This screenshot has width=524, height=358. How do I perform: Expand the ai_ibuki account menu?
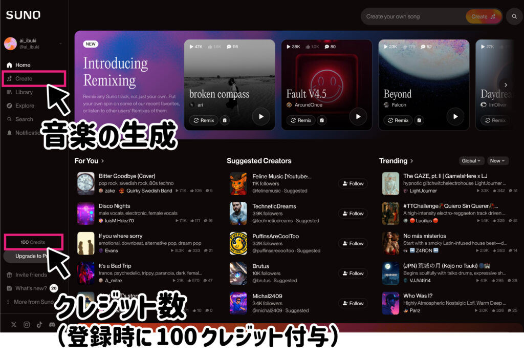(x=60, y=44)
